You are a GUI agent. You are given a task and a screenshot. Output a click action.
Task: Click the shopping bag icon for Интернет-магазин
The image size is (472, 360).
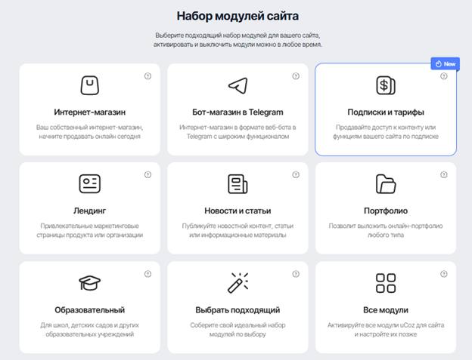coord(89,85)
